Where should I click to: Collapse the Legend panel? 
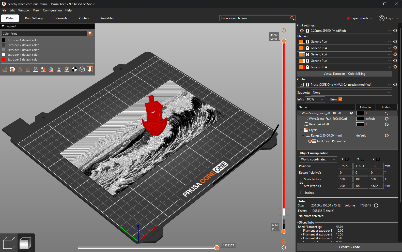3,26
